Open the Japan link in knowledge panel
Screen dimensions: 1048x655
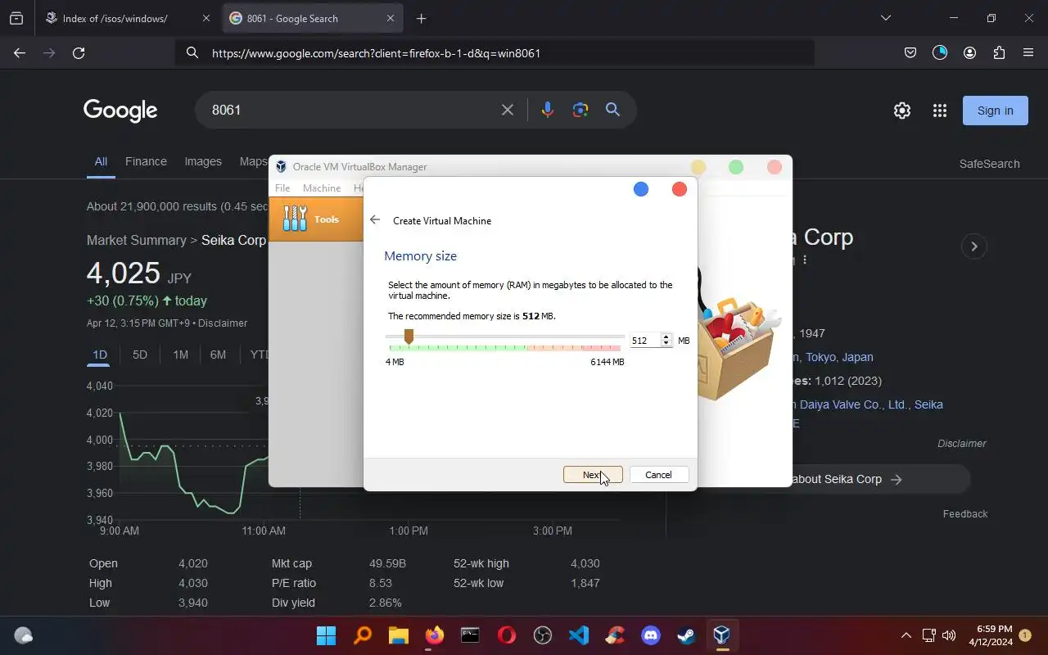(x=858, y=357)
